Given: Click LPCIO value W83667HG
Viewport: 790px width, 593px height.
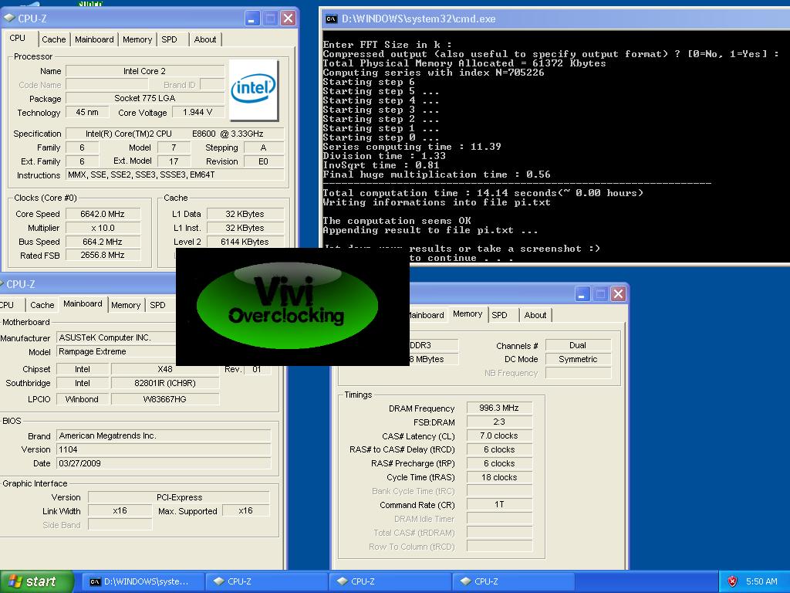Looking at the screenshot, I should pos(165,399).
